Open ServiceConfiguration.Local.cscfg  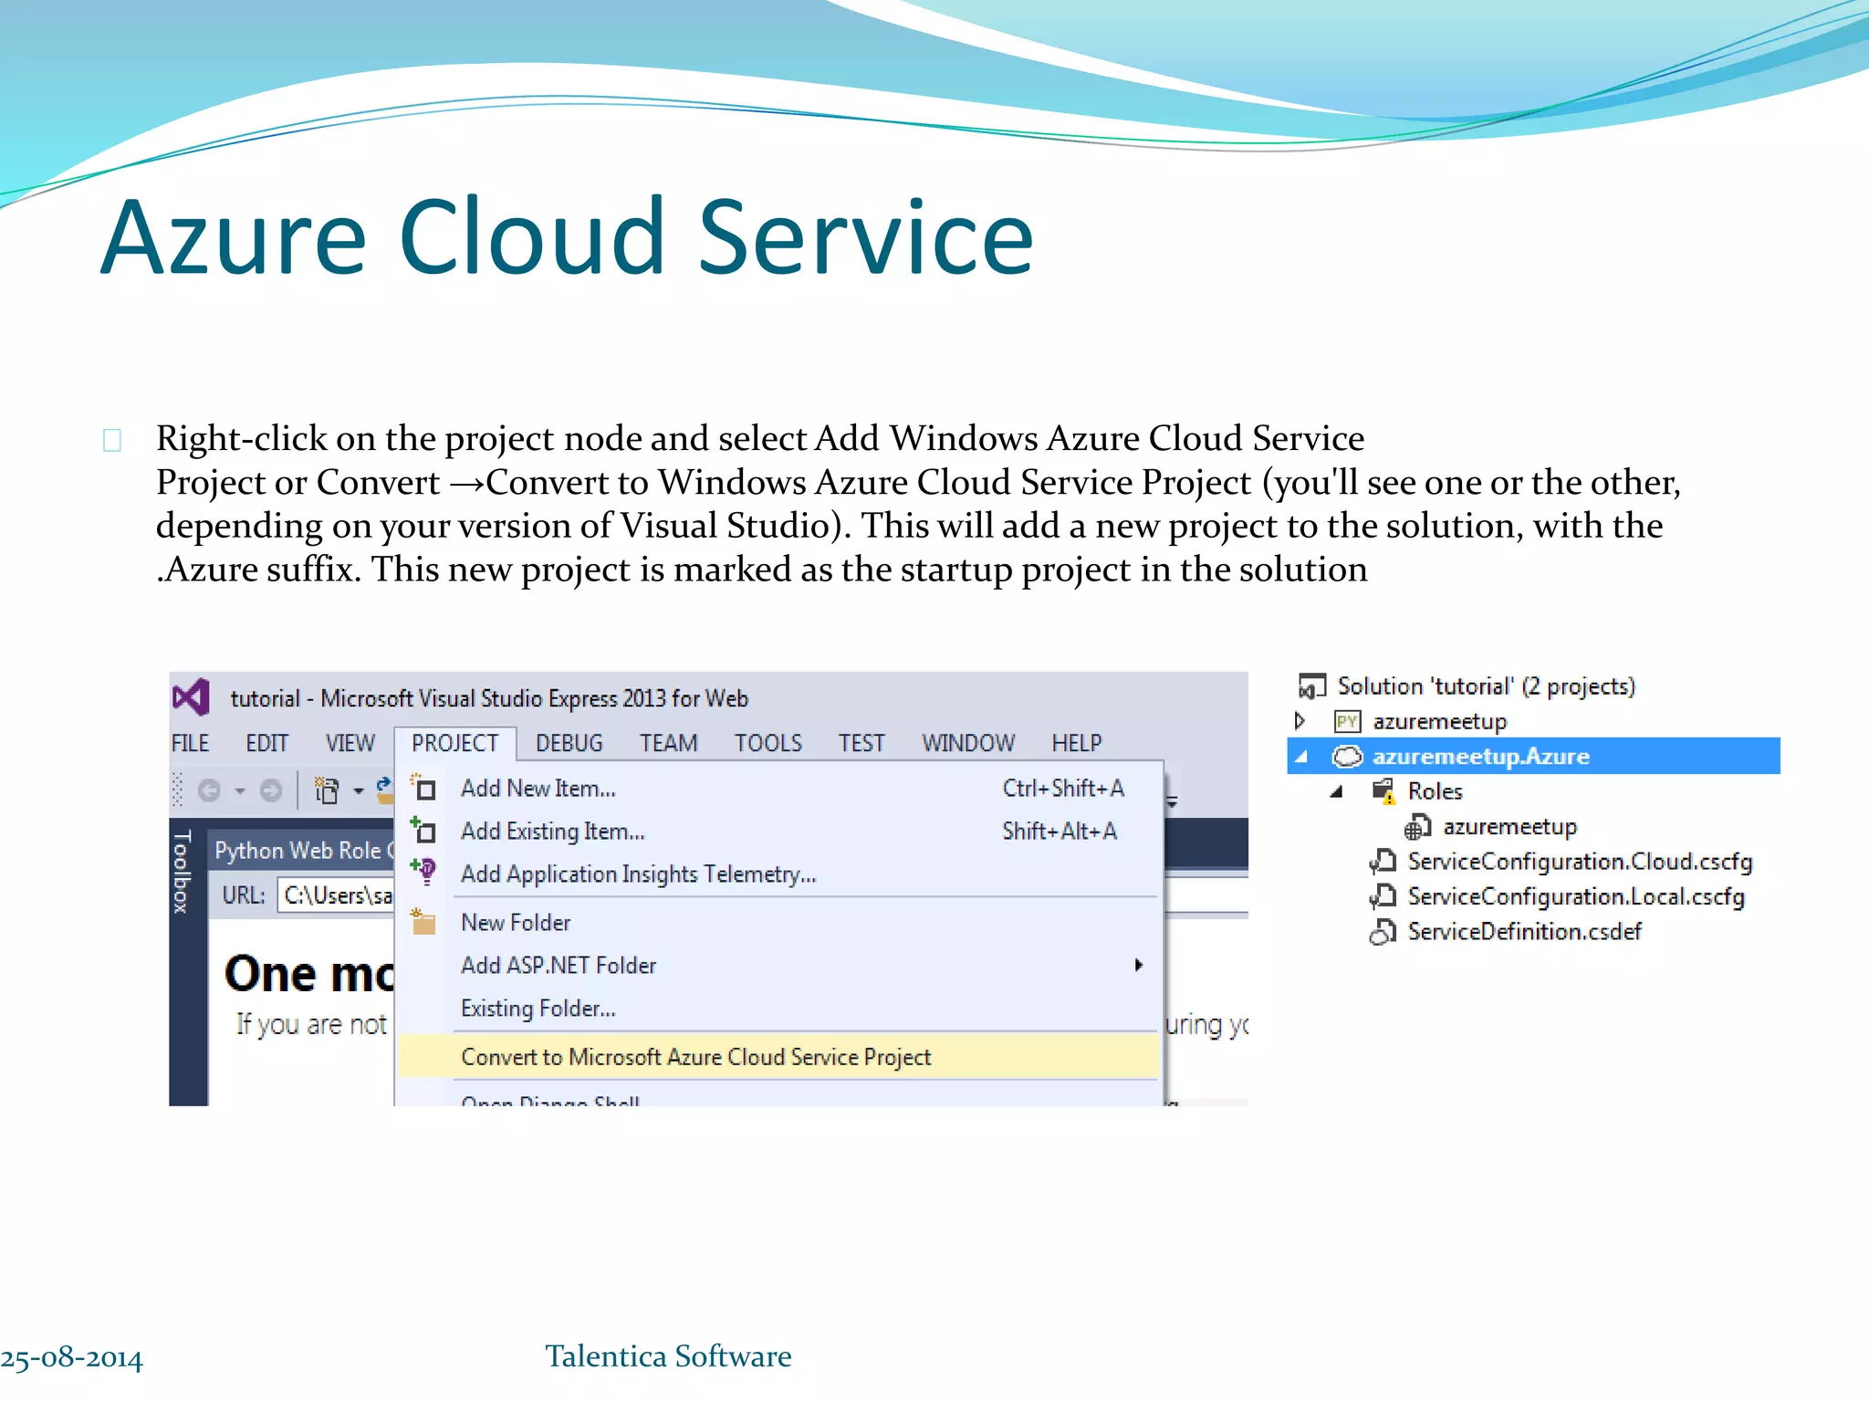point(1576,896)
